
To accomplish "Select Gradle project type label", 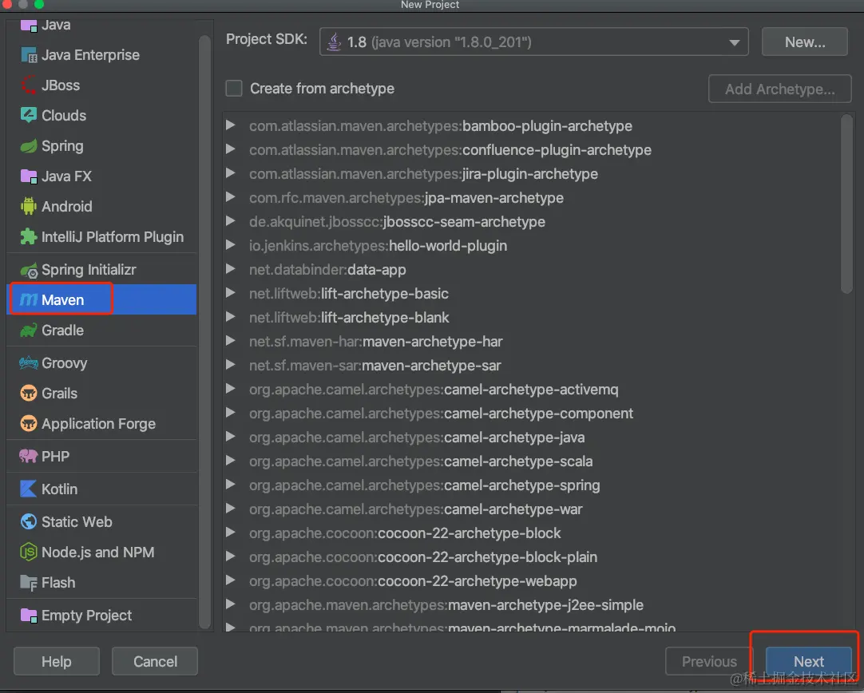I will [62, 330].
